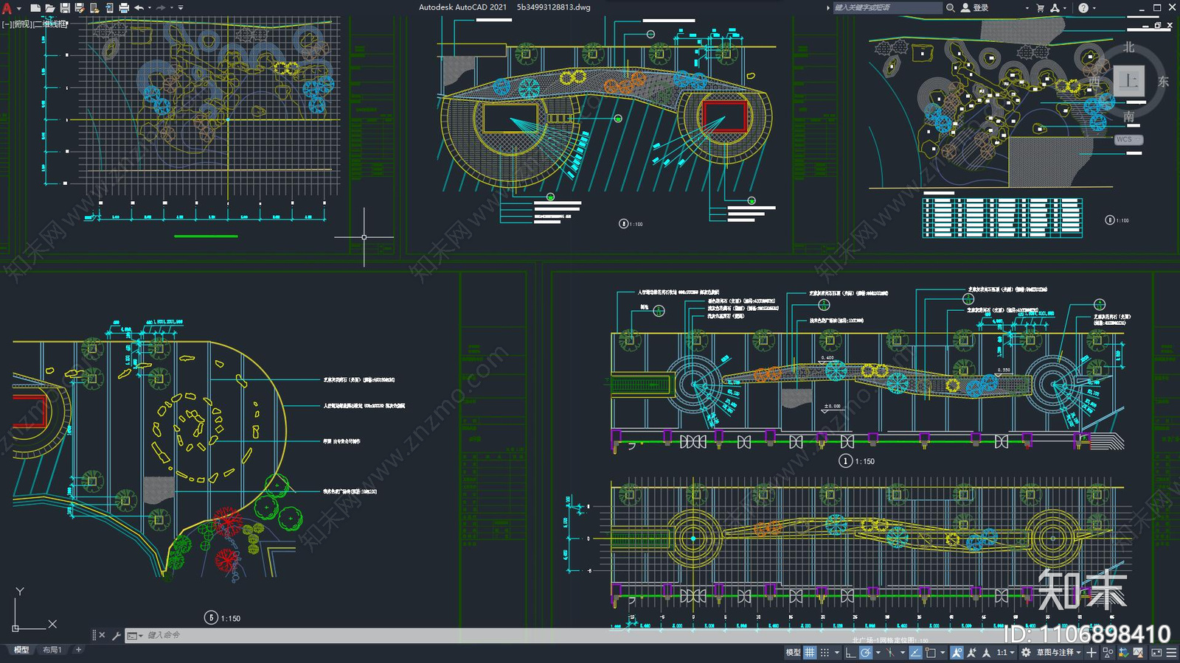Click ViewCube 上 top face
Viewport: 1180px width, 663px height.
pos(1128,81)
